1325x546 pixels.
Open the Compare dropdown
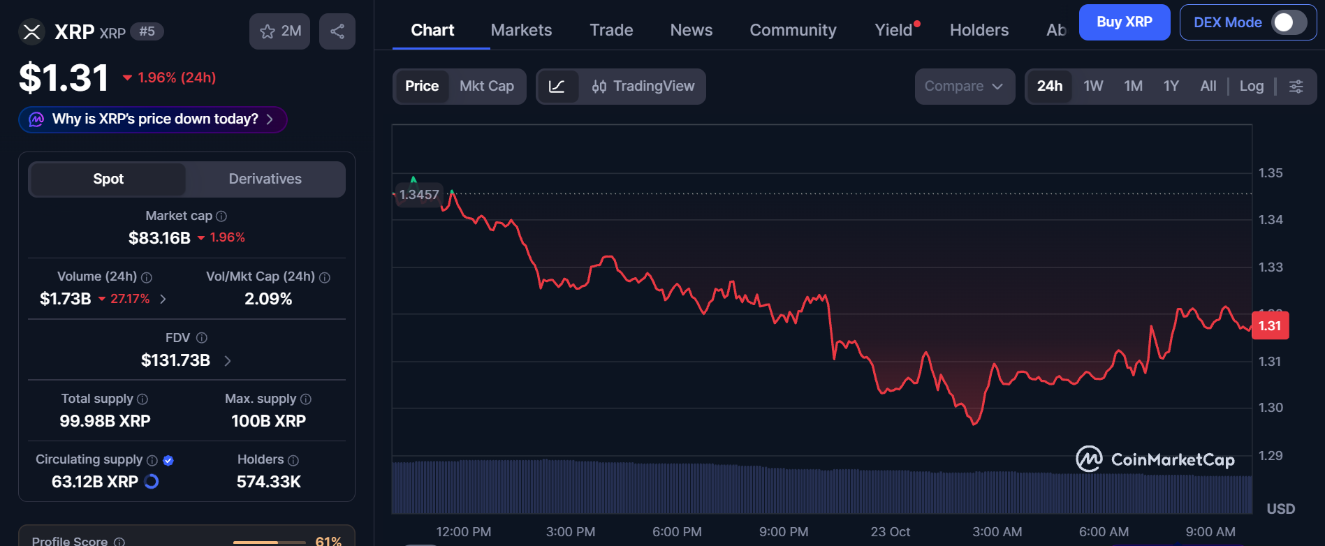pos(965,87)
